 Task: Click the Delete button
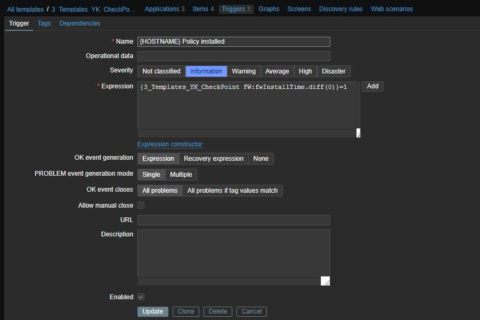[218, 311]
